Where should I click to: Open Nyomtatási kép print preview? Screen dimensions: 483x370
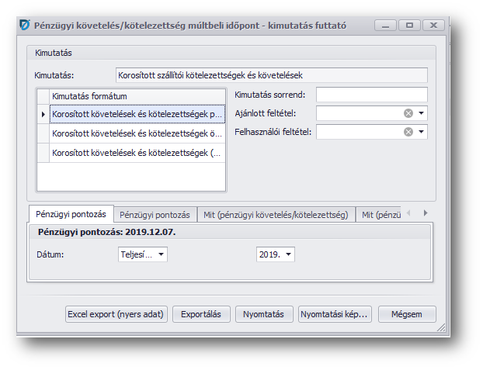click(x=335, y=314)
